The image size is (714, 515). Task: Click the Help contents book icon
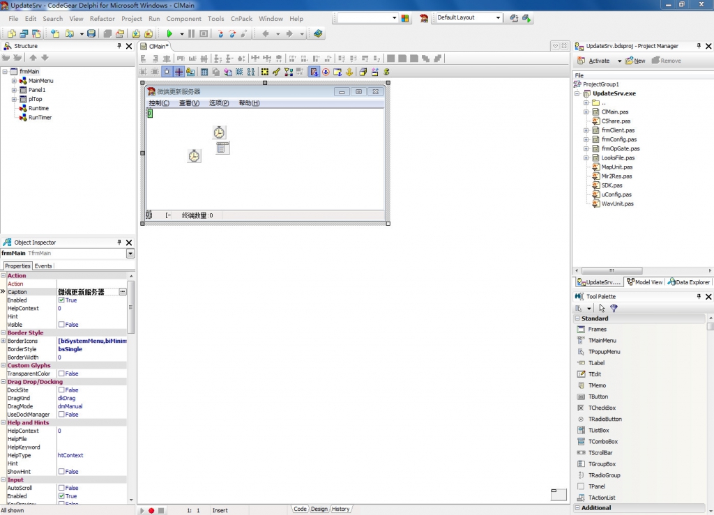[x=318, y=33]
